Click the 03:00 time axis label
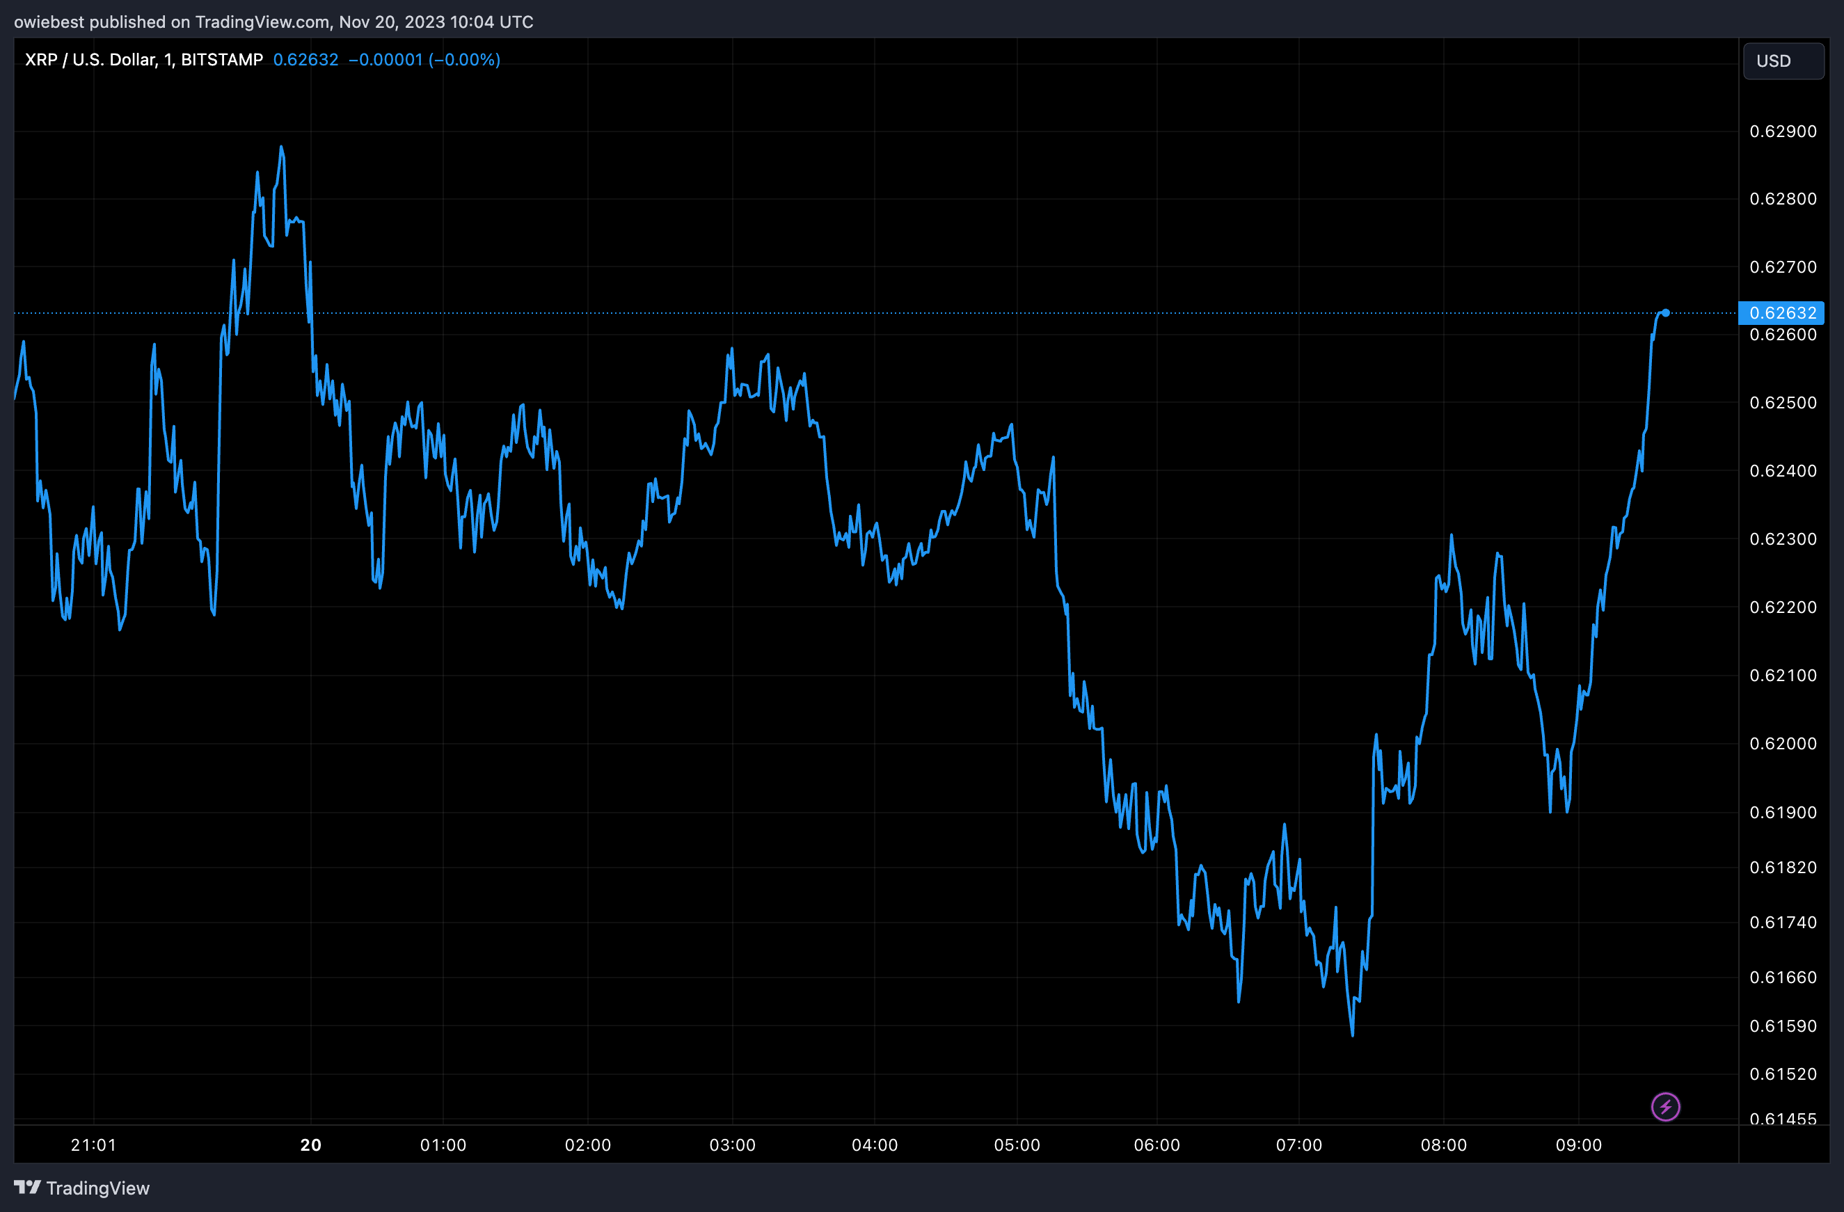 click(x=732, y=1145)
